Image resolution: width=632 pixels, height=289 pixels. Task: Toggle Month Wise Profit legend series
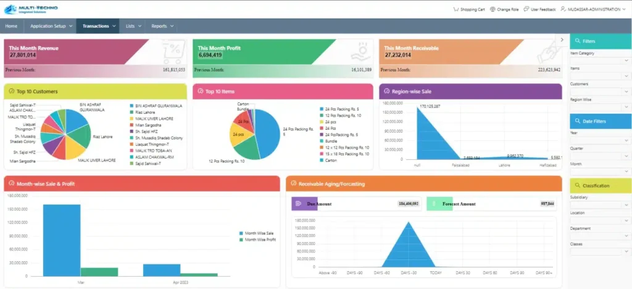click(x=259, y=239)
